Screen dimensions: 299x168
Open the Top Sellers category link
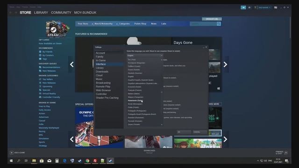[x=48, y=79]
